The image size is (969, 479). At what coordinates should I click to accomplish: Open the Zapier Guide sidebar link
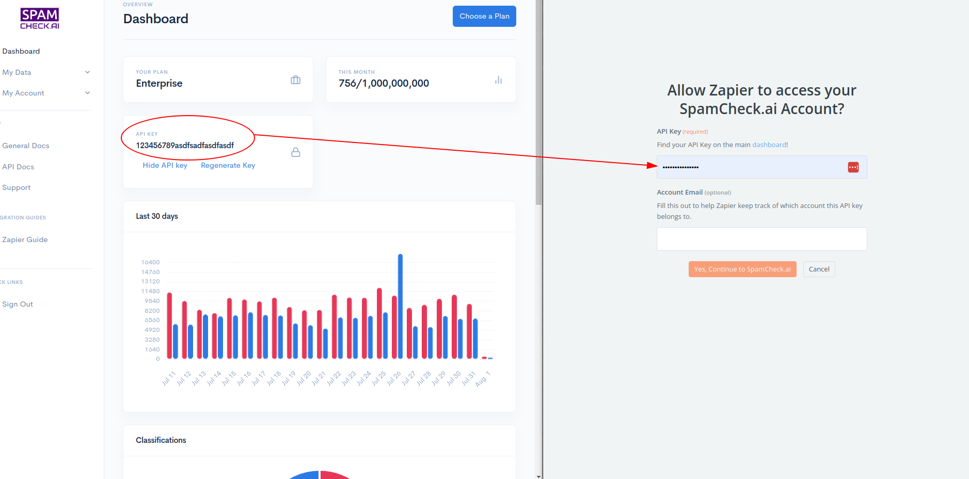click(25, 239)
